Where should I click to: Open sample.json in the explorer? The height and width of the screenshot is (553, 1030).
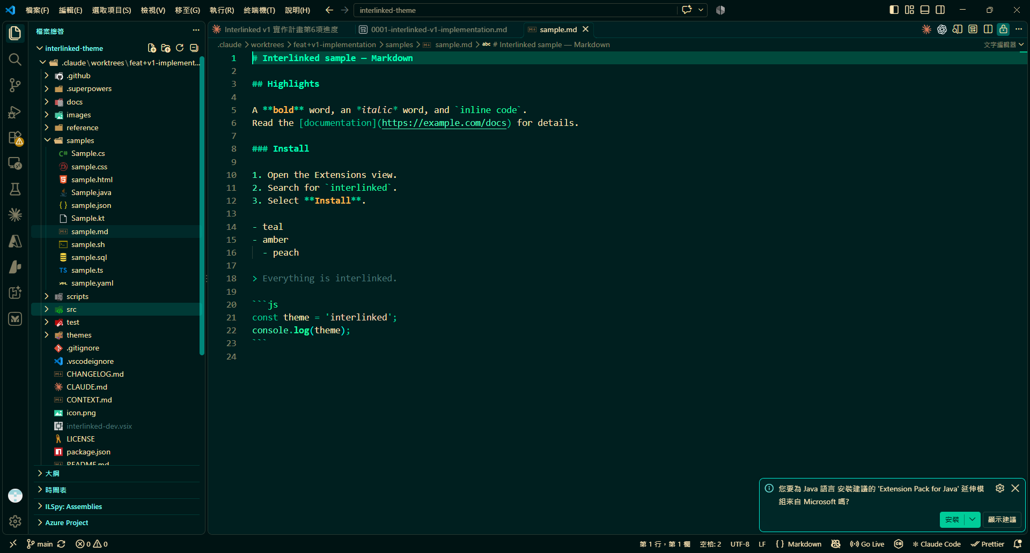click(x=91, y=205)
